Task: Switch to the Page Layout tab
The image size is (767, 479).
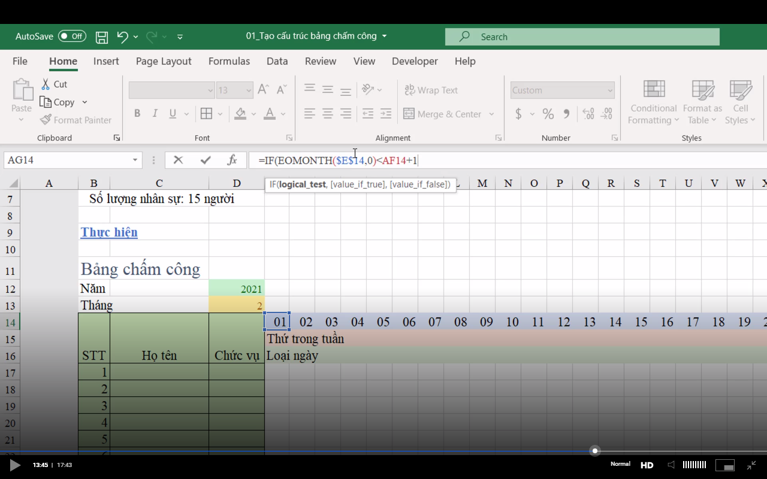Action: coord(164,61)
